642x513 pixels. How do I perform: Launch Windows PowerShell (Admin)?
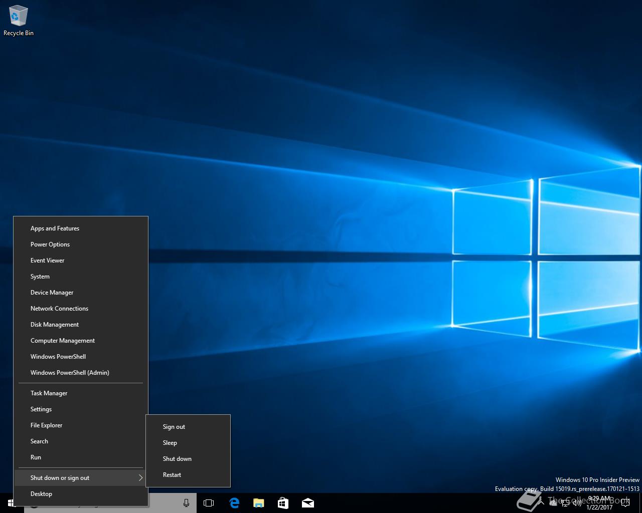click(x=81, y=373)
